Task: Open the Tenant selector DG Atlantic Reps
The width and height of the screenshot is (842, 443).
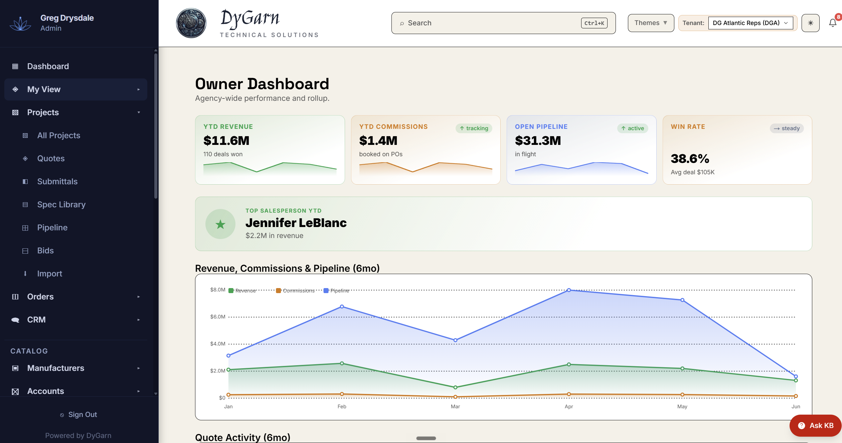Action: pyautogui.click(x=750, y=23)
